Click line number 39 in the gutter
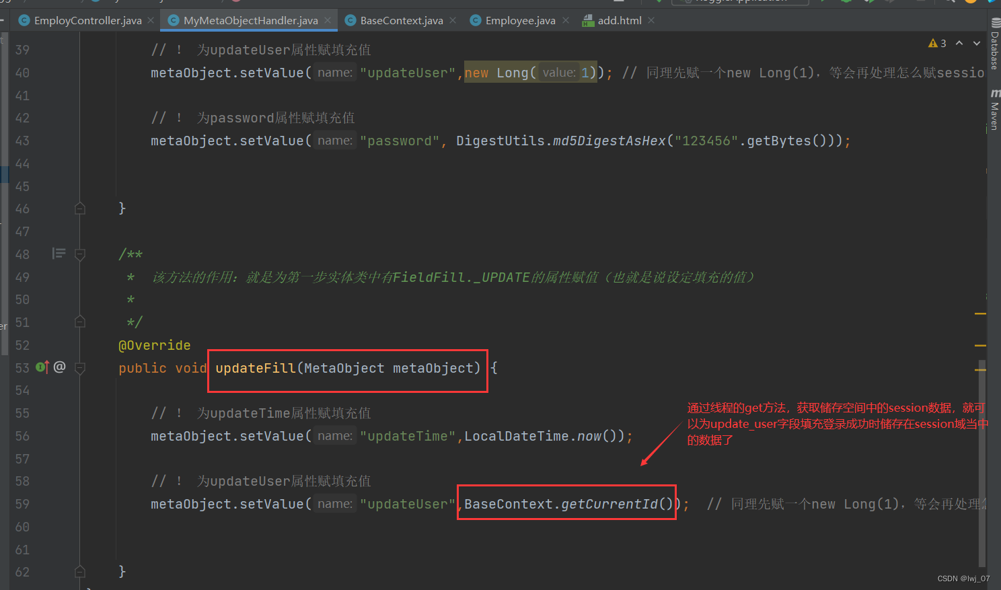Viewport: 1001px width, 590px height. click(22, 50)
